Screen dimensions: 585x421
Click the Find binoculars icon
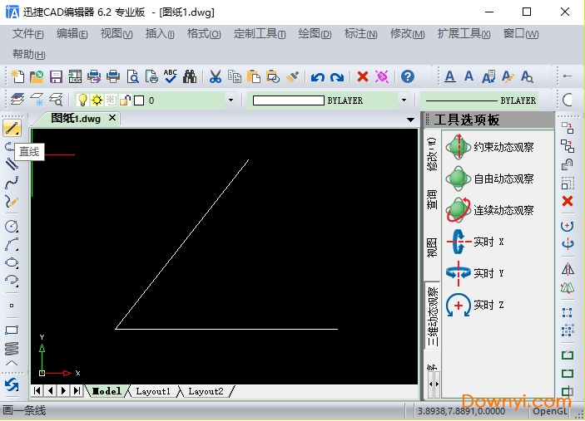pyautogui.click(x=190, y=76)
